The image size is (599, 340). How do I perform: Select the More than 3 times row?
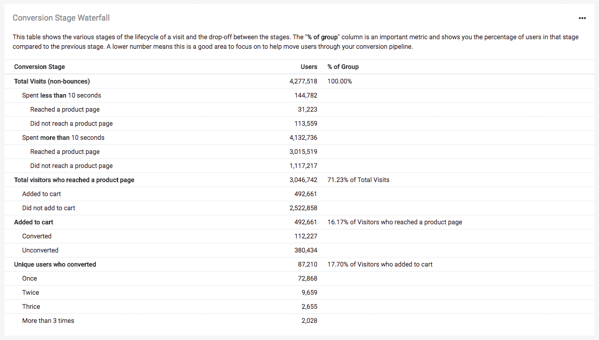pos(48,320)
